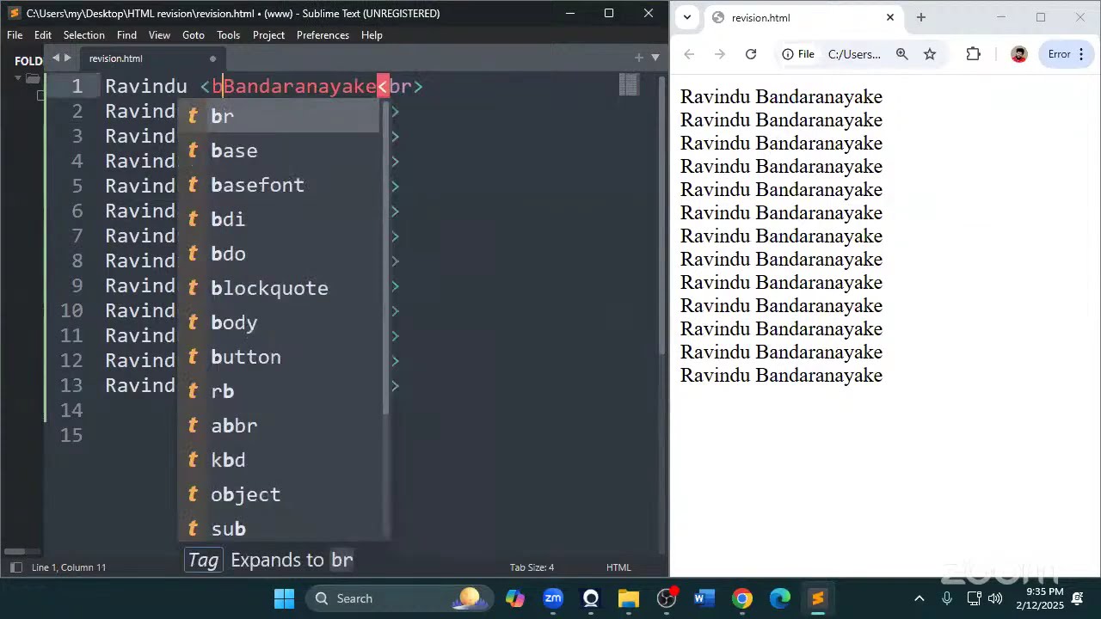Image resolution: width=1101 pixels, height=619 pixels.
Task: Expand the folder tree arrow in sidebar
Action: (17, 79)
